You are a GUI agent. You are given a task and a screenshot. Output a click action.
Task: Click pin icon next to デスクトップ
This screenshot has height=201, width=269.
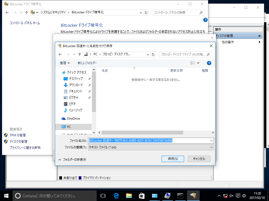89,79
